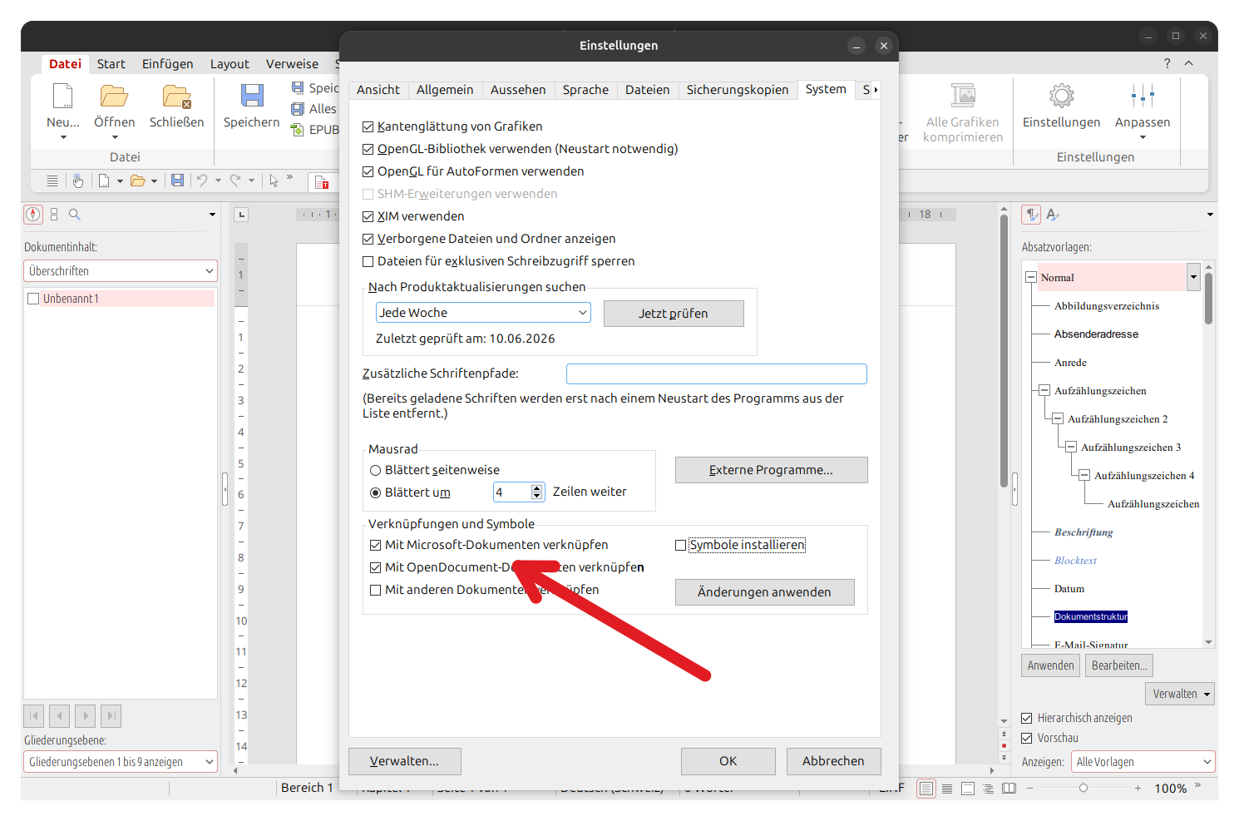Click the Speichern floppy disk icon
Viewport: 1239px width, 821px height.
[x=252, y=96]
